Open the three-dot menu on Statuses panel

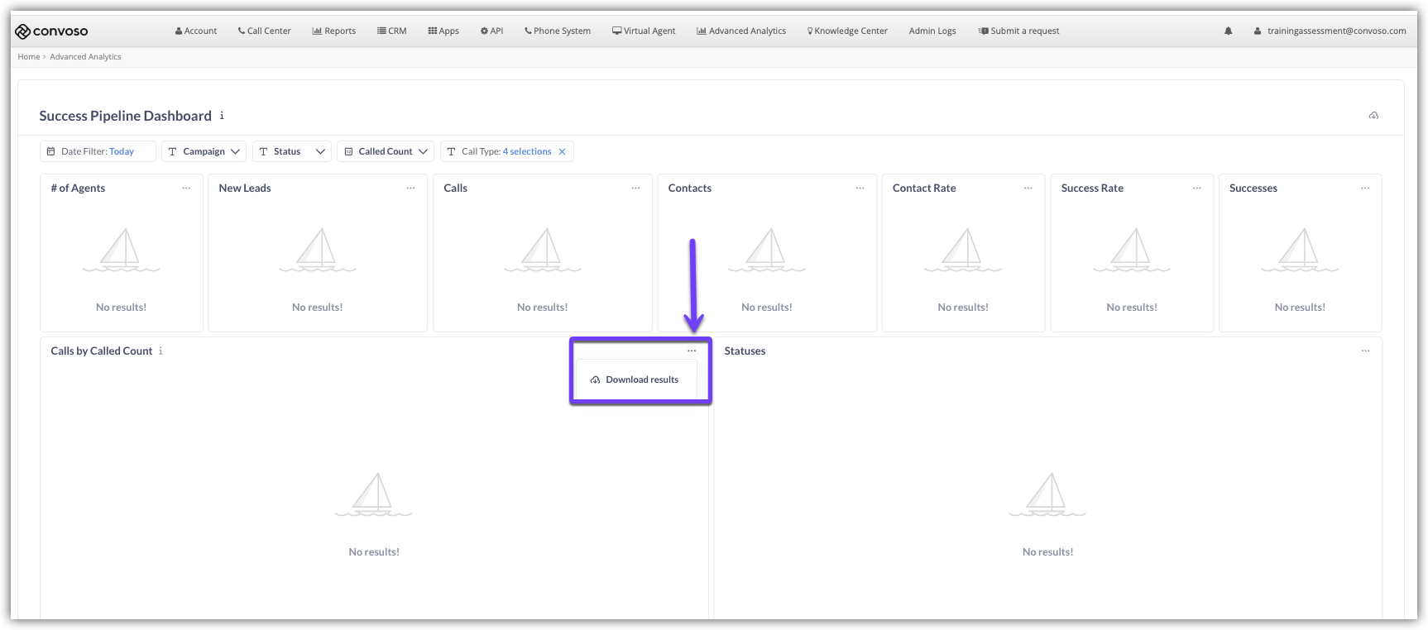[1365, 351]
